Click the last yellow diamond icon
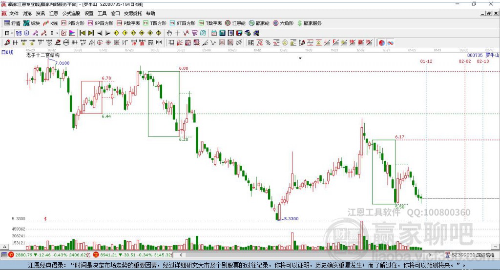Viewport: 500px width, 270px height. [x=159, y=33]
